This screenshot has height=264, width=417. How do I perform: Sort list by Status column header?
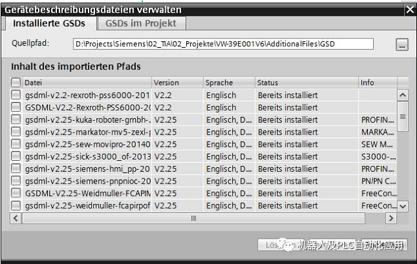point(306,82)
